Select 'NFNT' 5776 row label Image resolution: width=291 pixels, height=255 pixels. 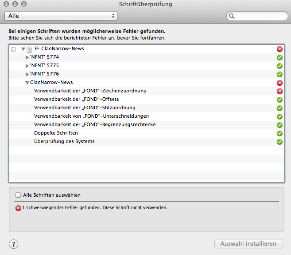45,74
